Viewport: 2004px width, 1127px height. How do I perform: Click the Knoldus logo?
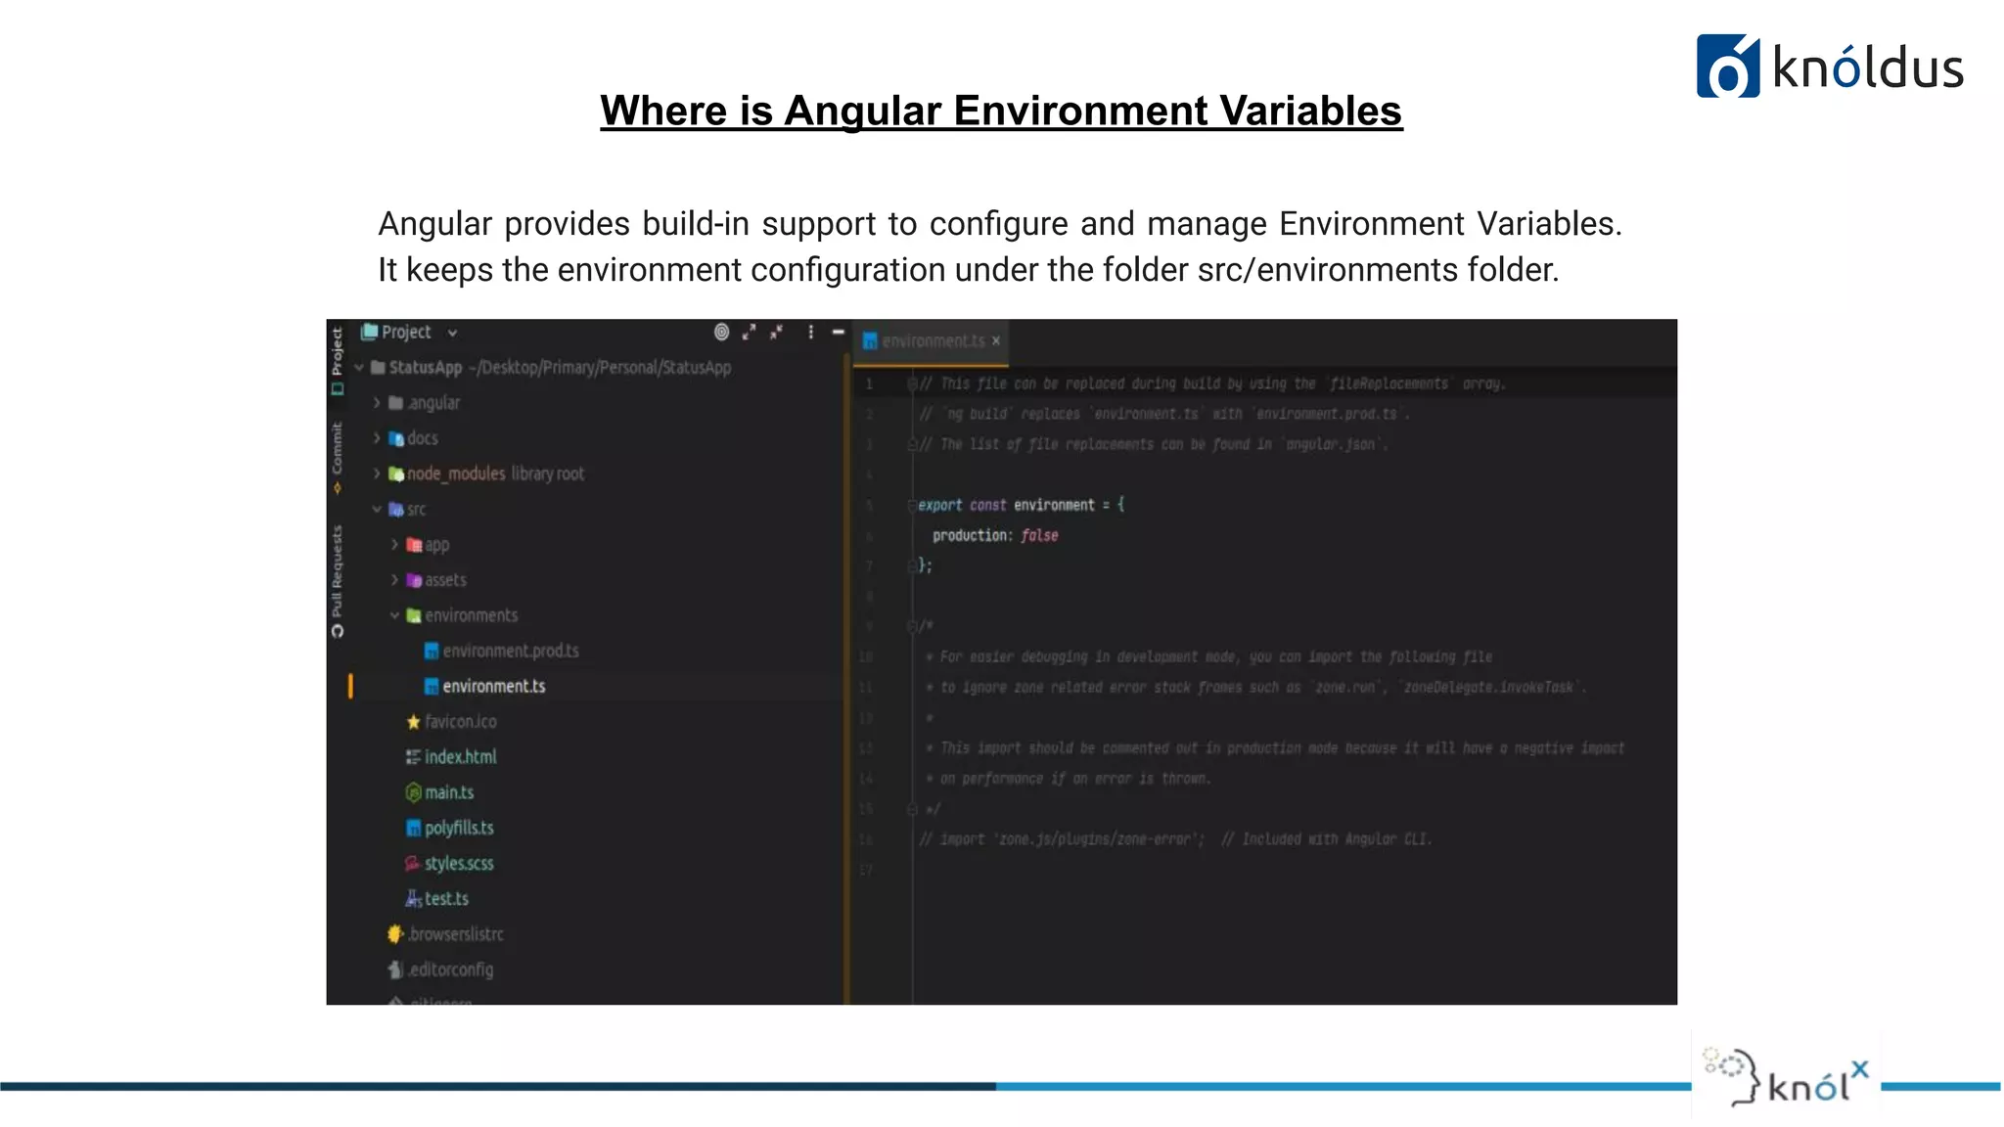(x=1829, y=67)
